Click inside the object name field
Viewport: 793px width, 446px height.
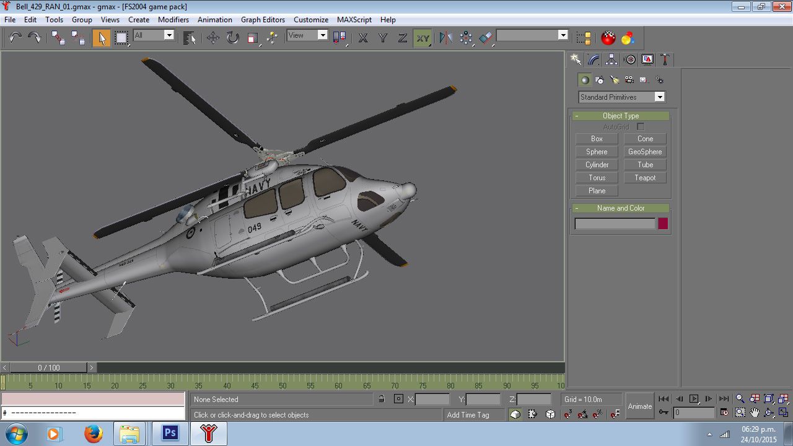(615, 223)
